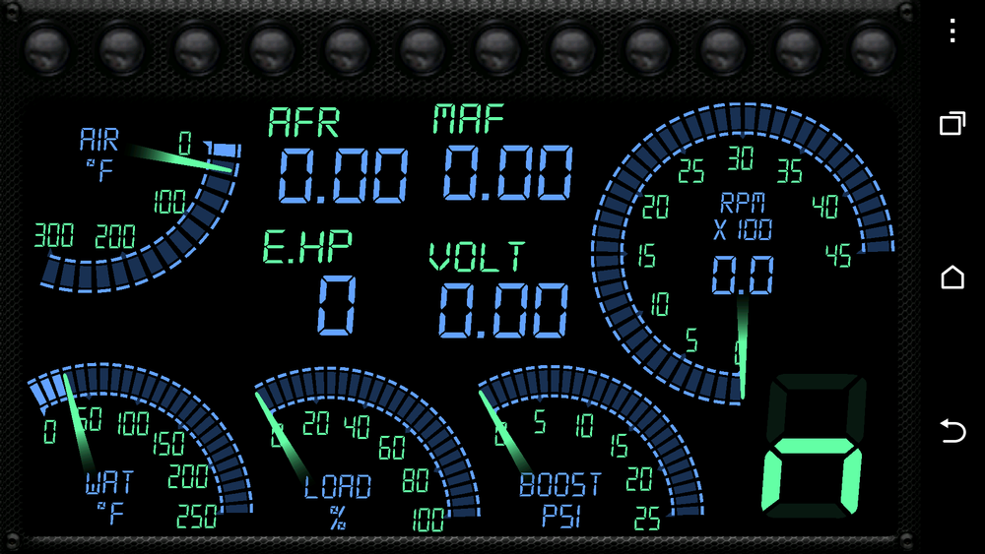The image size is (985, 554).
Task: Tap the MAF label
Action: [469, 119]
